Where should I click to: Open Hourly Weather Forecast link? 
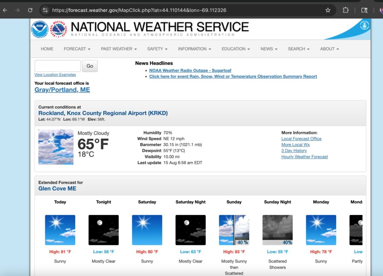pyautogui.click(x=304, y=157)
